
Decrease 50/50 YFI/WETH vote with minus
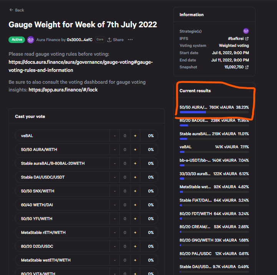(x=114, y=219)
